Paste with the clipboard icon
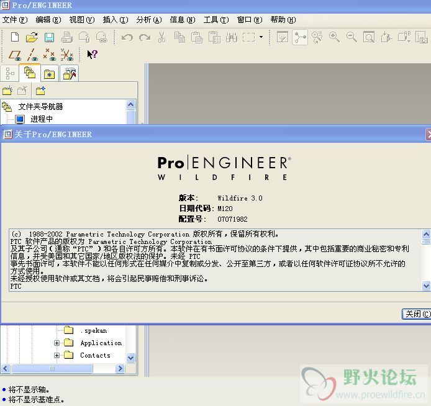This screenshot has height=406, width=431. click(x=197, y=37)
